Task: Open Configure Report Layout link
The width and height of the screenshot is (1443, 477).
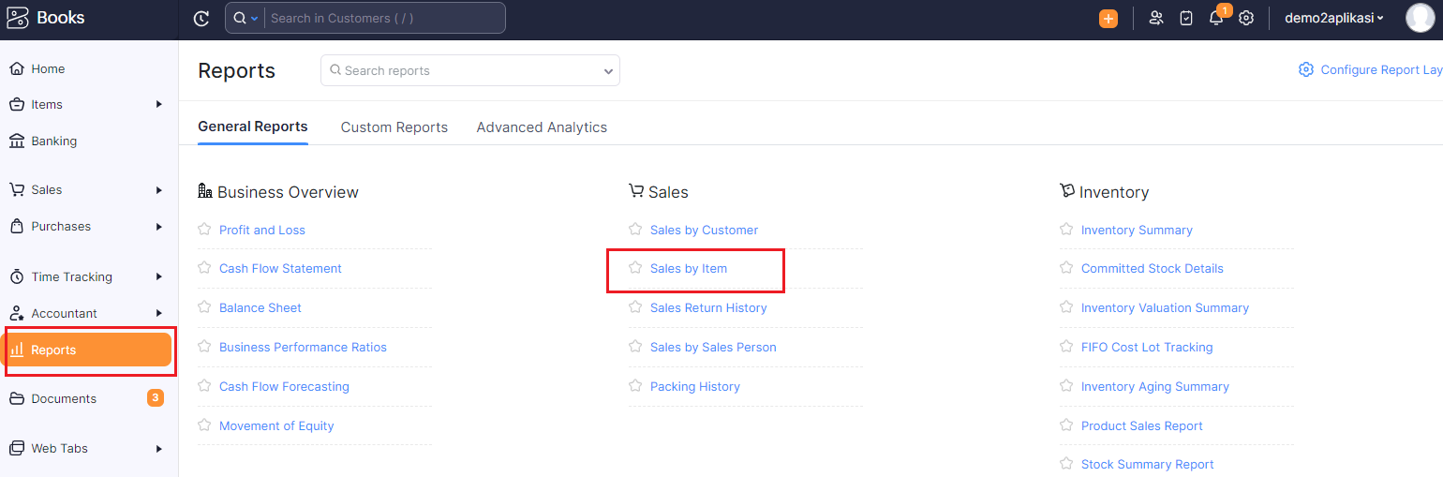Action: [x=1371, y=69]
